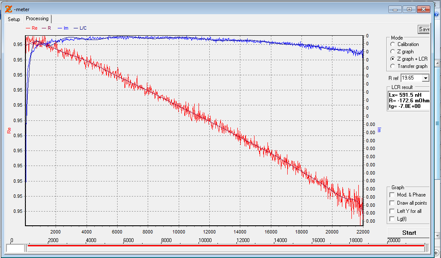Image resolution: width=441 pixels, height=258 pixels.
Task: Click the R ref value field 19.65
Action: [x=411, y=78]
